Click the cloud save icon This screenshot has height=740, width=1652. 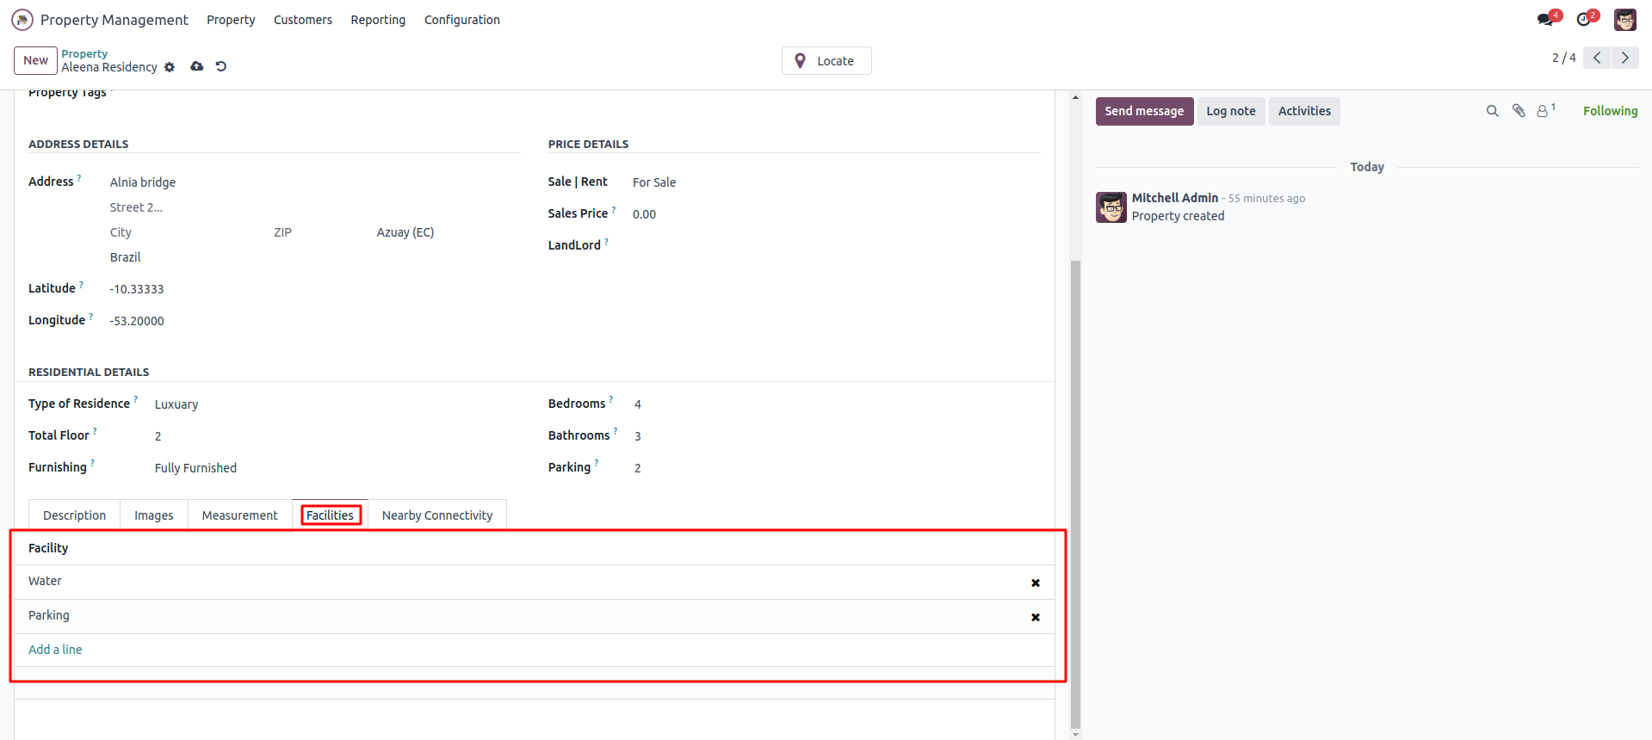pyautogui.click(x=197, y=66)
